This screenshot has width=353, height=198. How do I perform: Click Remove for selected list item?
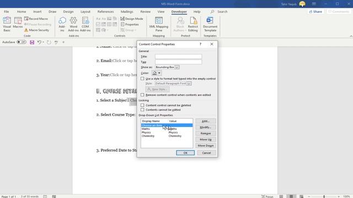pos(206,133)
